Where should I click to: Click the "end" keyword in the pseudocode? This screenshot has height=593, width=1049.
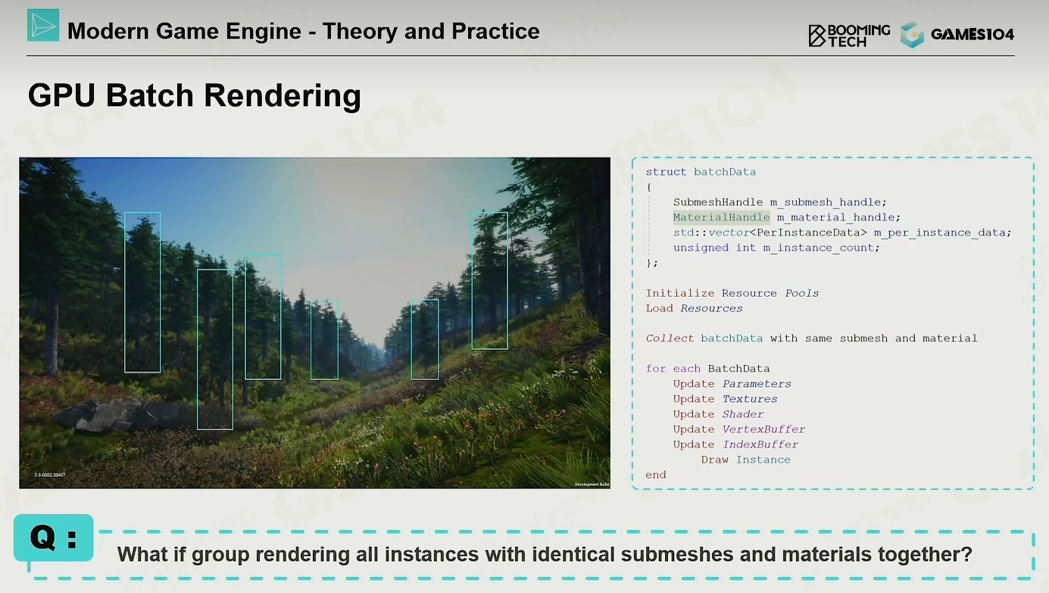click(x=656, y=475)
